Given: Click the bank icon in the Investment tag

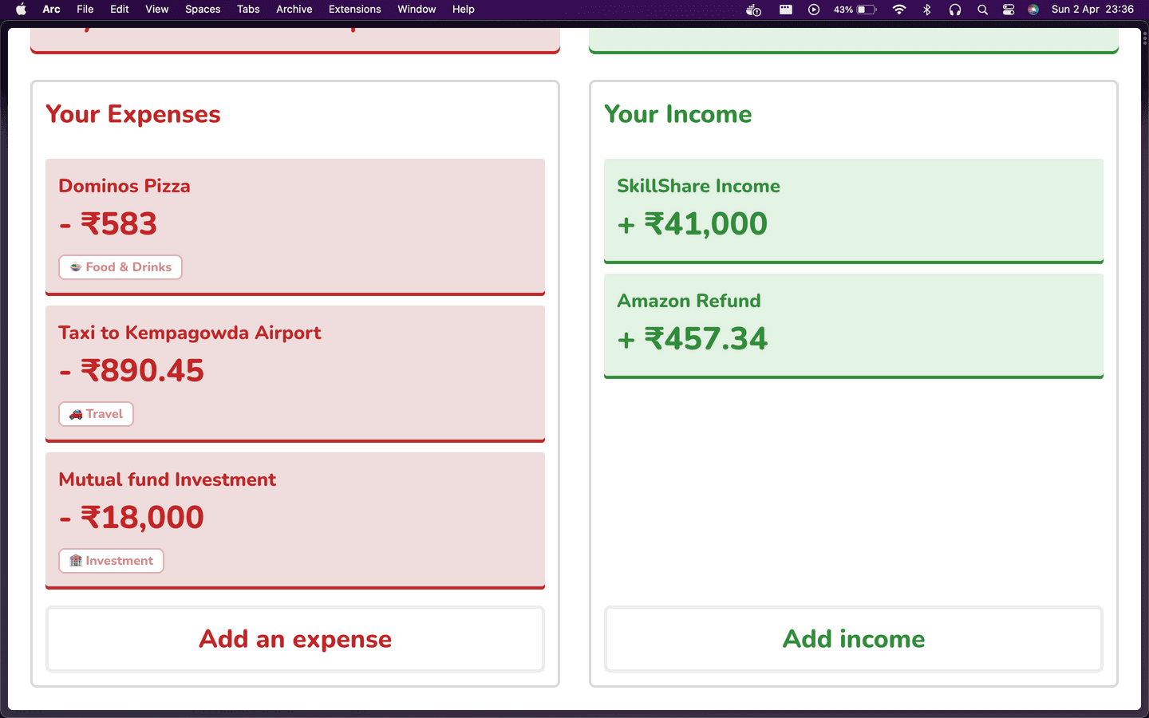Looking at the screenshot, I should point(76,561).
